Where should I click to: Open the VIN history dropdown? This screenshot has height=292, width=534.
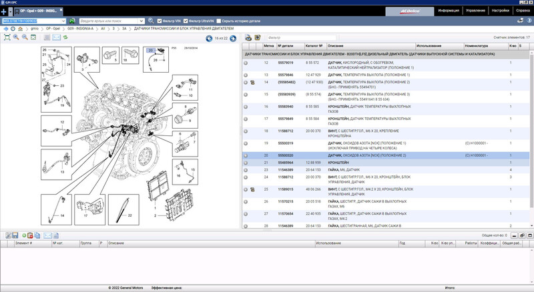pos(63,21)
